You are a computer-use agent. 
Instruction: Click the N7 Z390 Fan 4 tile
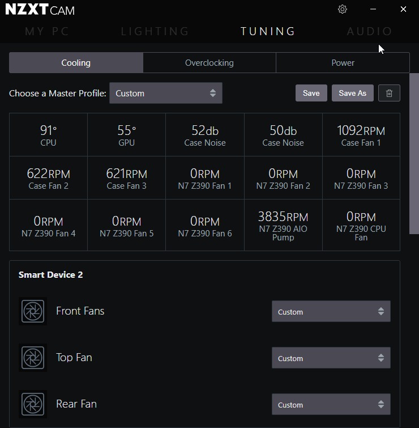(48, 225)
